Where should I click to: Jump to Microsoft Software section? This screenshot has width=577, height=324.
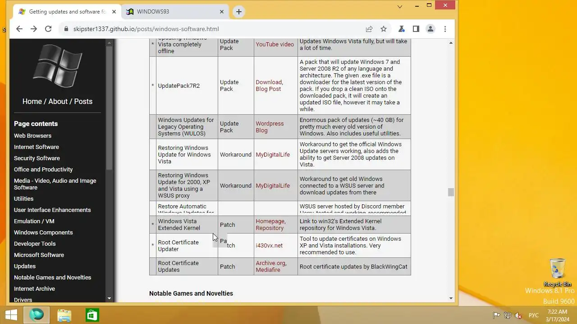[39, 255]
